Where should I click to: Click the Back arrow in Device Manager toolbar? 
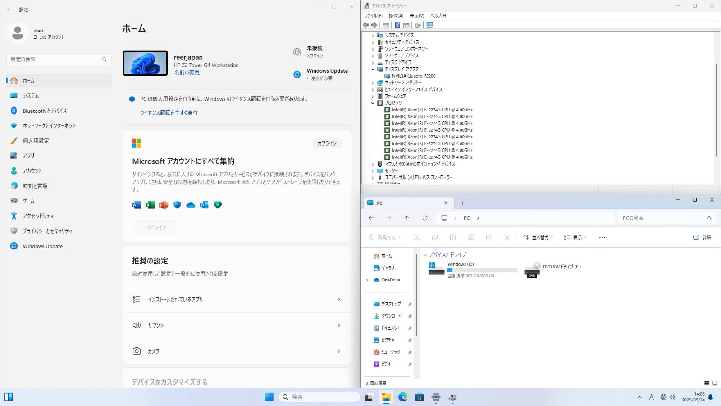click(366, 25)
